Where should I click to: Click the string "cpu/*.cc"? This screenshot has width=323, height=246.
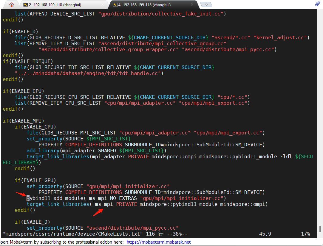(x=232, y=97)
